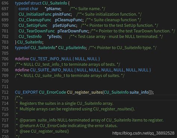Click the 'CU_SUITE_INFO_NULL' macro name
The image size is (177, 138).
tap(52, 70)
